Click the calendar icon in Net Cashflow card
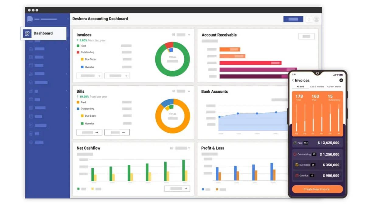This screenshot has width=365, height=205. tap(172, 148)
